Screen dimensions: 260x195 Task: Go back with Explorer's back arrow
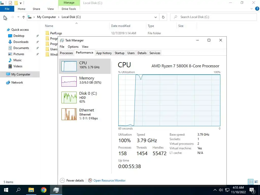(x=5, y=17)
